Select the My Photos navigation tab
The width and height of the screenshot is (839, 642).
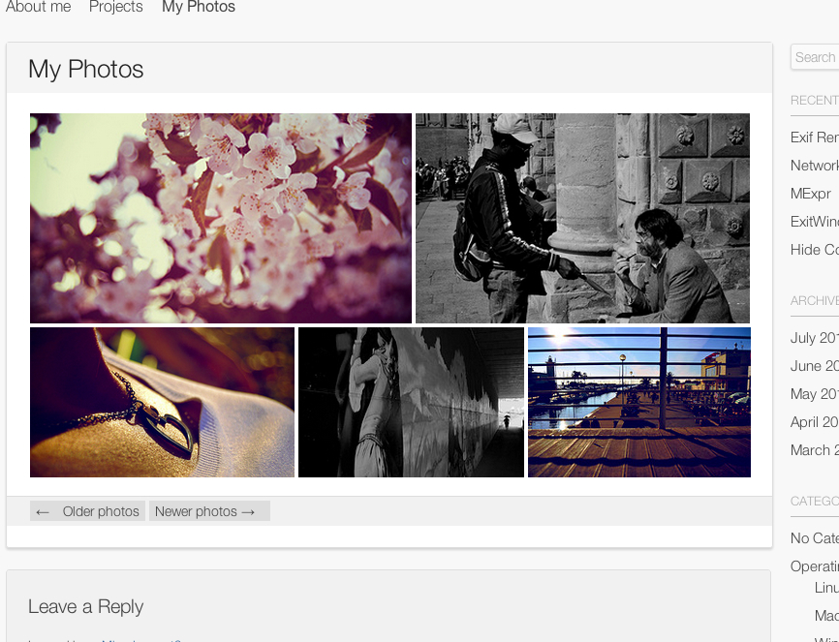(x=198, y=8)
